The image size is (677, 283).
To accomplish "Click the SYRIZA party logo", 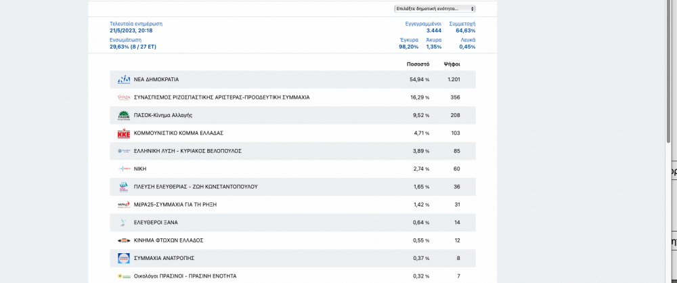I will [124, 97].
